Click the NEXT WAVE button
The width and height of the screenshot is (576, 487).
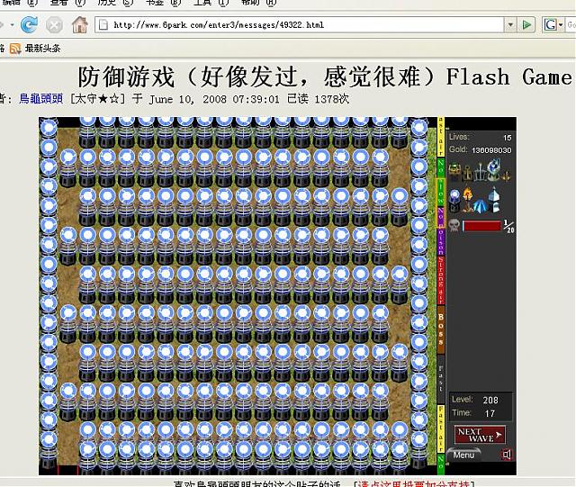point(480,435)
